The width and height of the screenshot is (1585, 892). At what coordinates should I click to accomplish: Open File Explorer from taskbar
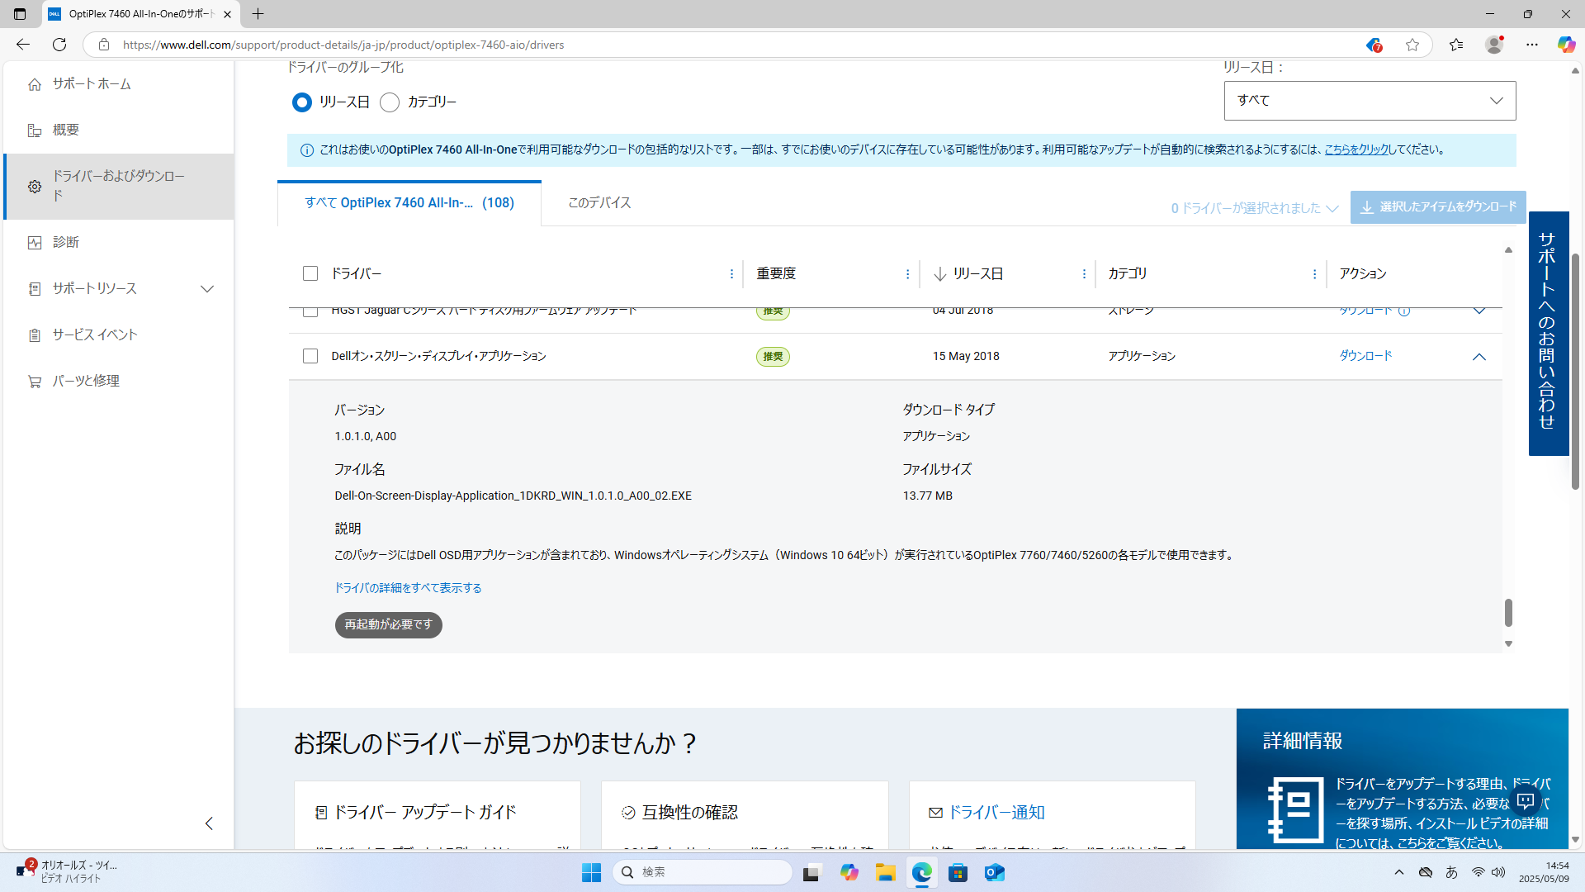(886, 872)
